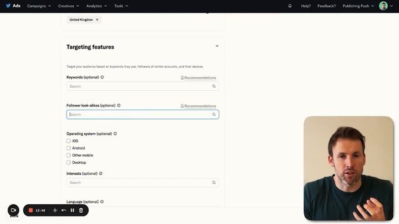Open the Creatives menu

click(x=69, y=6)
